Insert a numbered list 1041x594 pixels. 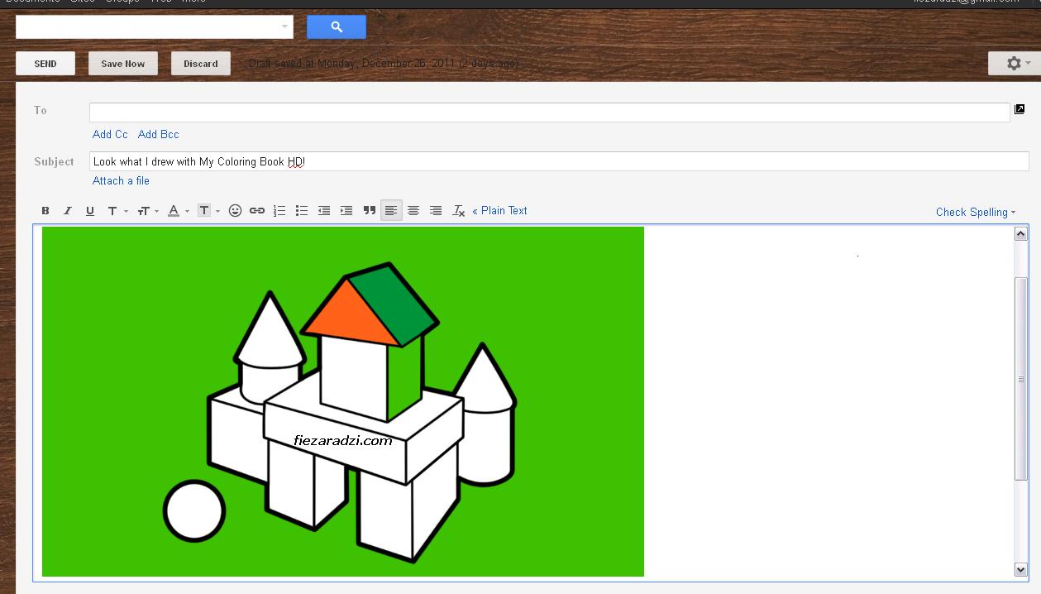point(279,211)
